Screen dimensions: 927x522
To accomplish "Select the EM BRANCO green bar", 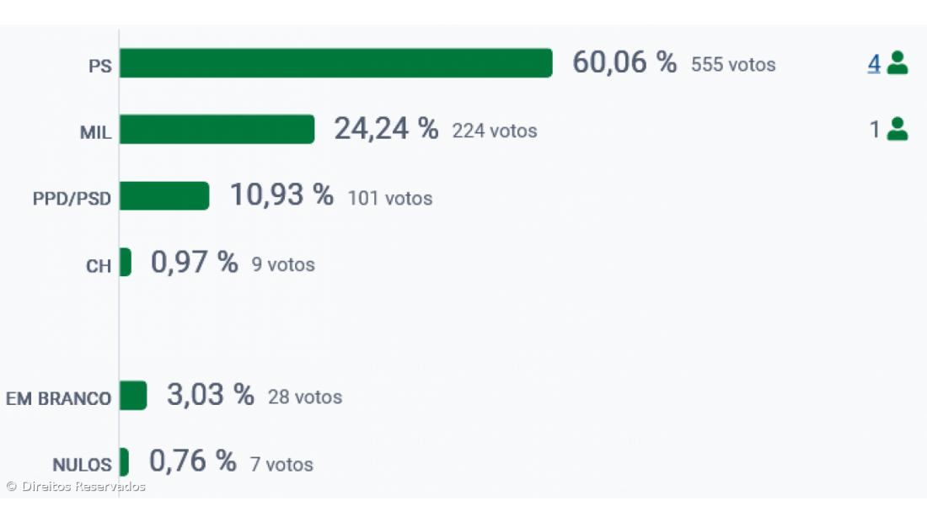I will tap(133, 395).
